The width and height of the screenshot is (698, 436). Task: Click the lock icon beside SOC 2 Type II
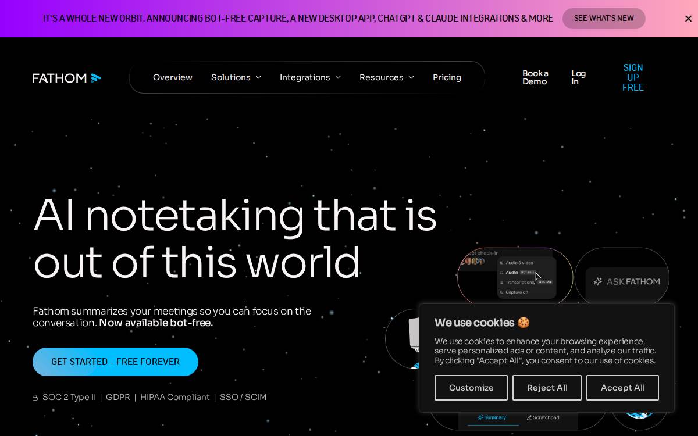pos(35,398)
